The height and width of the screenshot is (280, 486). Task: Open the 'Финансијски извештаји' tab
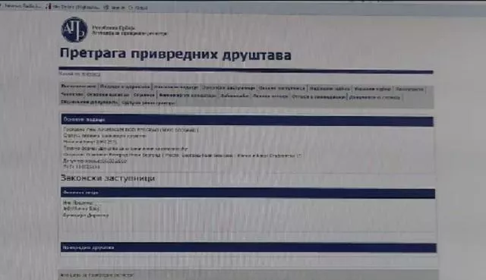click(188, 96)
